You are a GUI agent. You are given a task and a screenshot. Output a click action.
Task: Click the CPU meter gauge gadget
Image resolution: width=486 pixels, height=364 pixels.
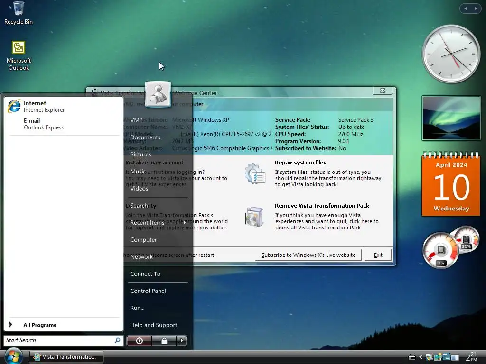(x=441, y=250)
